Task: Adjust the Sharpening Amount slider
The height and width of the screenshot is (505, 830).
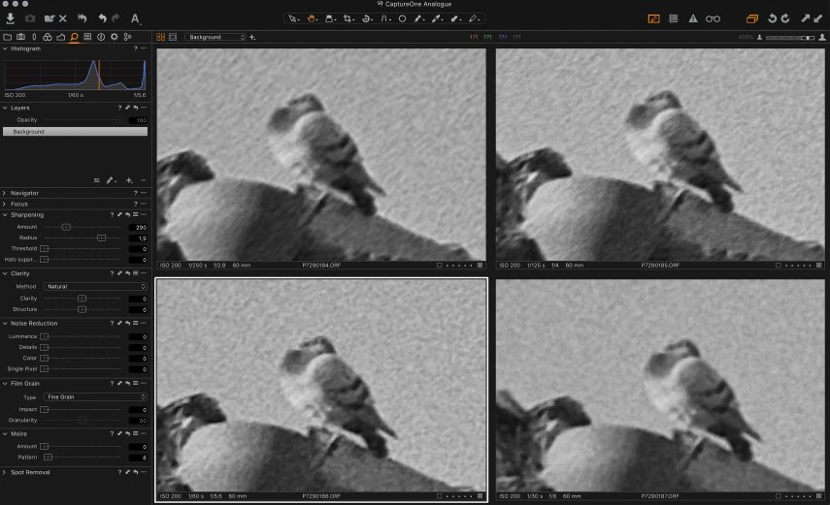Action: 66,227
